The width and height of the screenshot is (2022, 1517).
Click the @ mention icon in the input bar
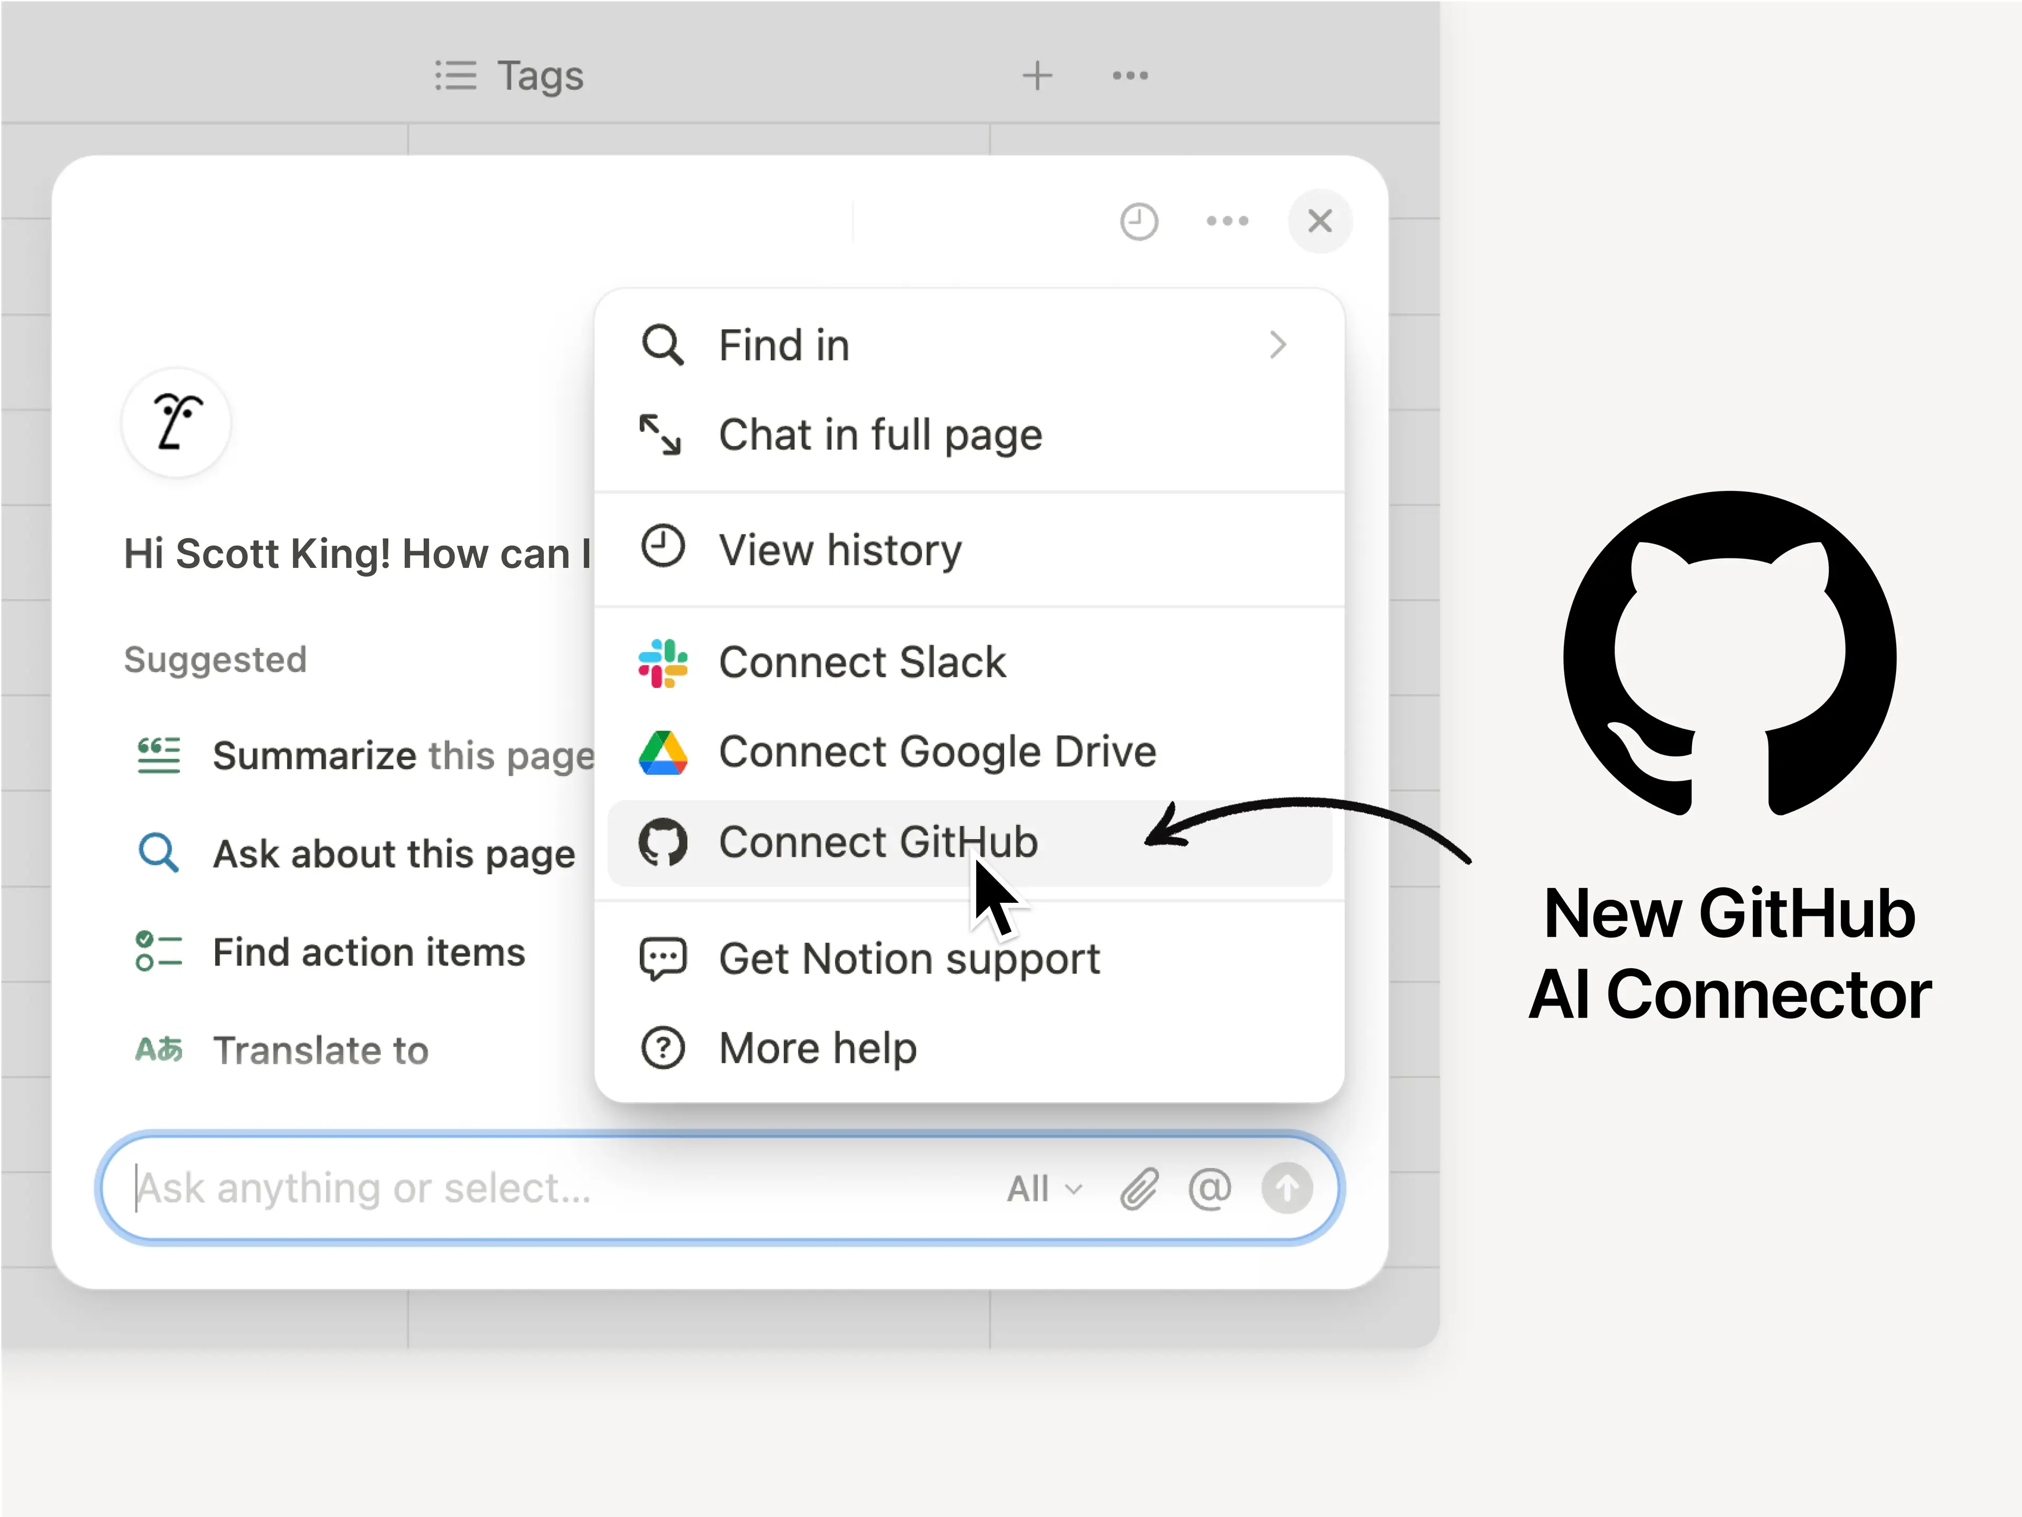pyautogui.click(x=1210, y=1188)
